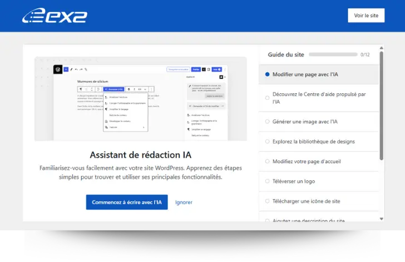The image size is (405, 262).
Task: Click the status circle beside 'Découvrez le Centre d'aide'
Action: pyautogui.click(x=268, y=98)
